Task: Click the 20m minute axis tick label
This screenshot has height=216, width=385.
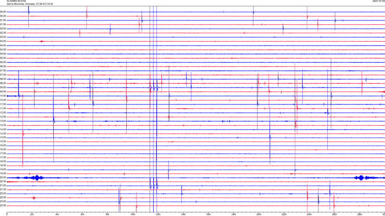Action: 259,214
